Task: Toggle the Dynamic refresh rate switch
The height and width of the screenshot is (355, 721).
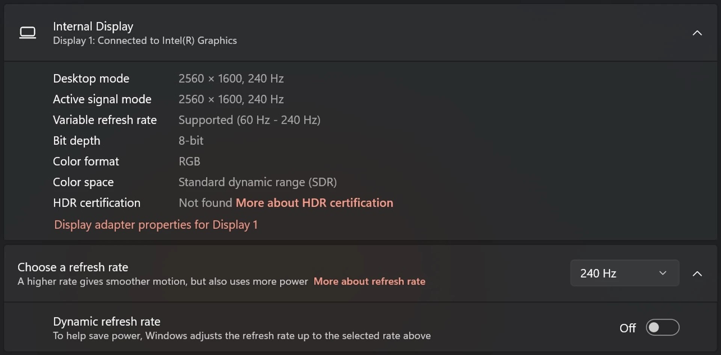Action: pyautogui.click(x=662, y=327)
